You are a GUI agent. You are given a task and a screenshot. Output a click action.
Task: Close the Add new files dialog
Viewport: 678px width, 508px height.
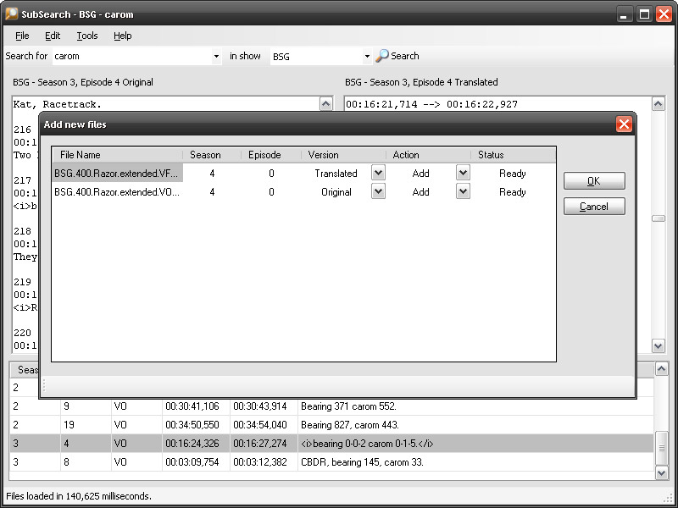(624, 124)
